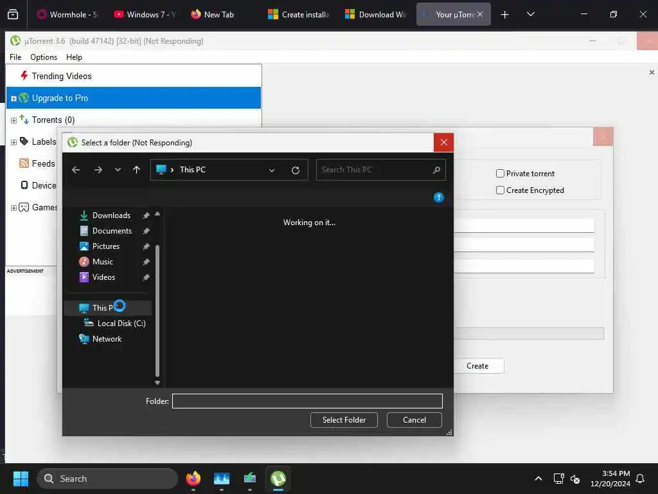The width and height of the screenshot is (658, 494).
Task: Expand the Games tree node
Action: (x=13, y=208)
